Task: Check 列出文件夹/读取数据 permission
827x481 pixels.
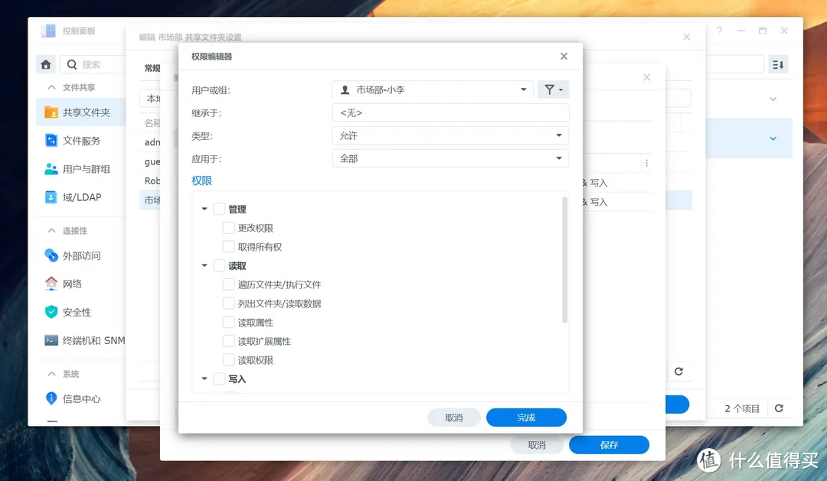Action: pos(228,303)
